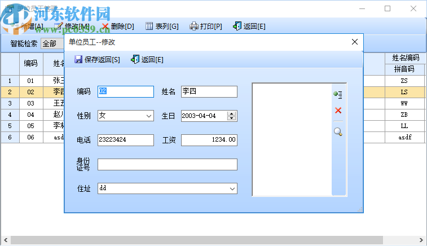Screen dimensions: 427x246
Task: Click pinyin code LS cell
Action: coord(404,92)
